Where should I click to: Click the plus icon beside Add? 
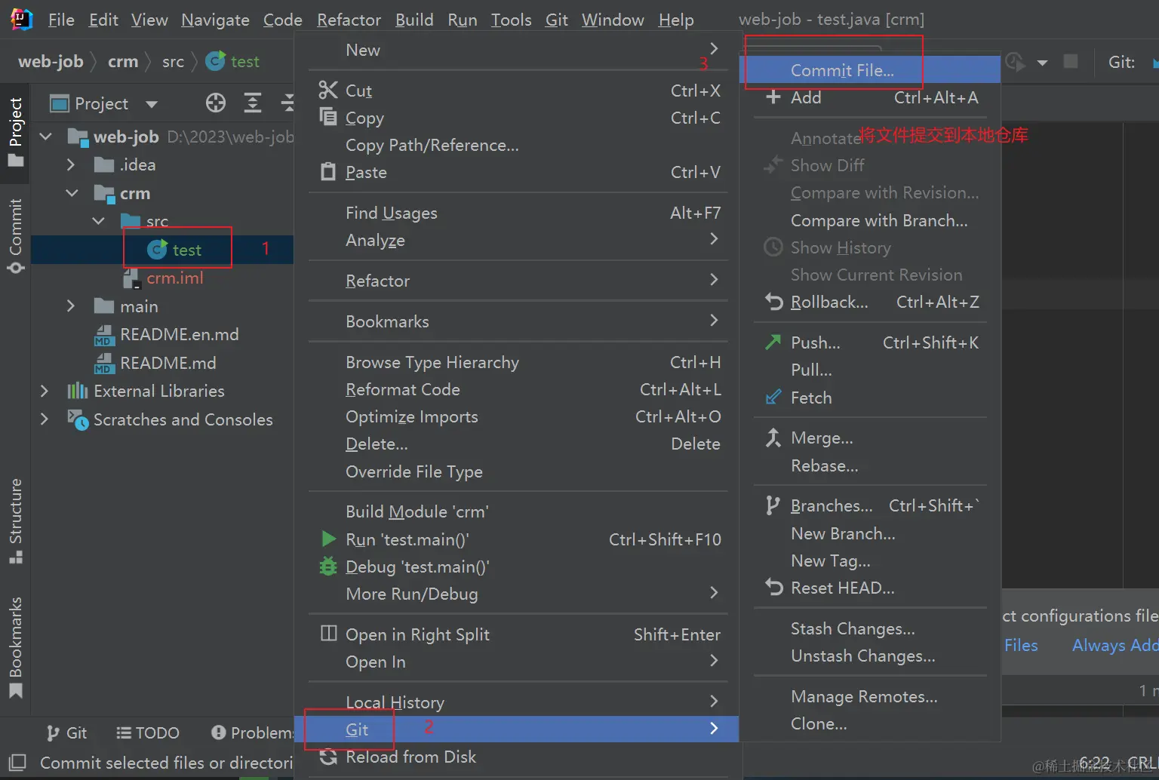(x=773, y=97)
